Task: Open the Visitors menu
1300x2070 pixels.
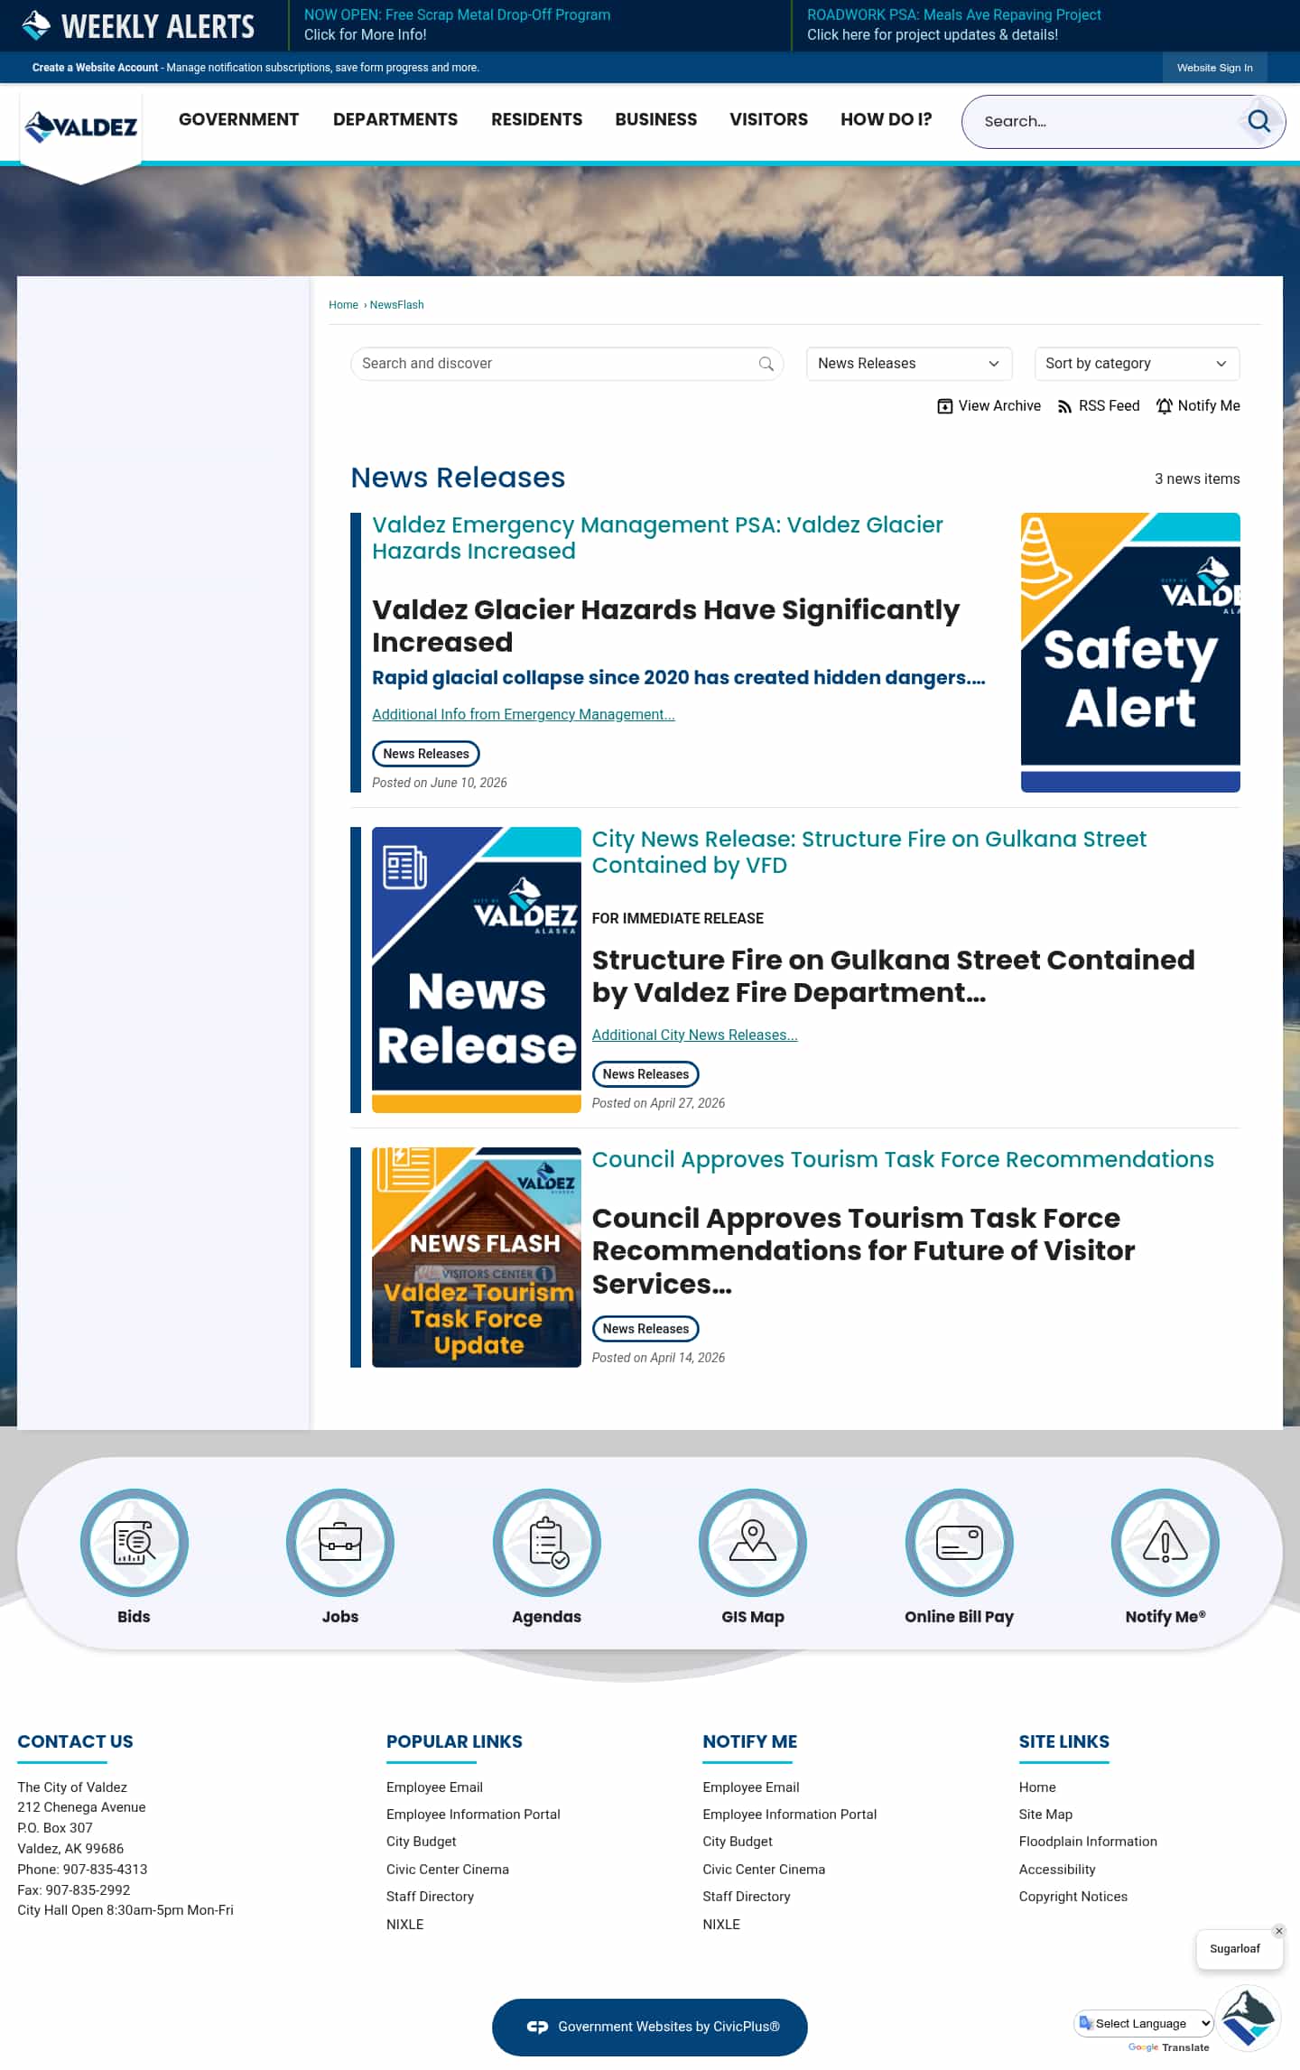Action: [x=768, y=119]
